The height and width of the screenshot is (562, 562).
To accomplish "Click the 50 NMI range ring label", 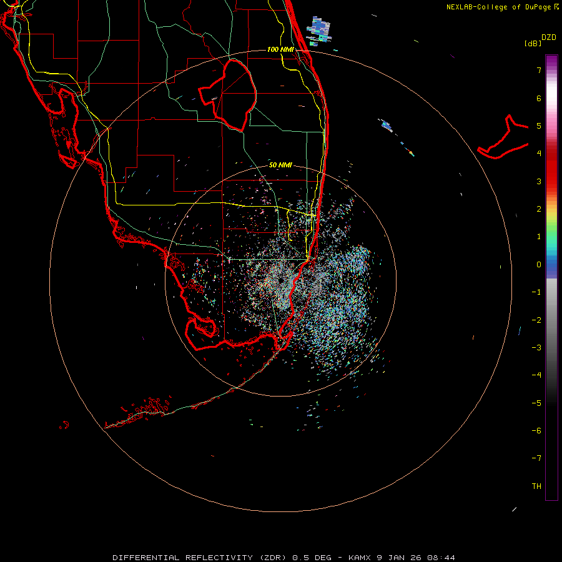I will tap(280, 165).
